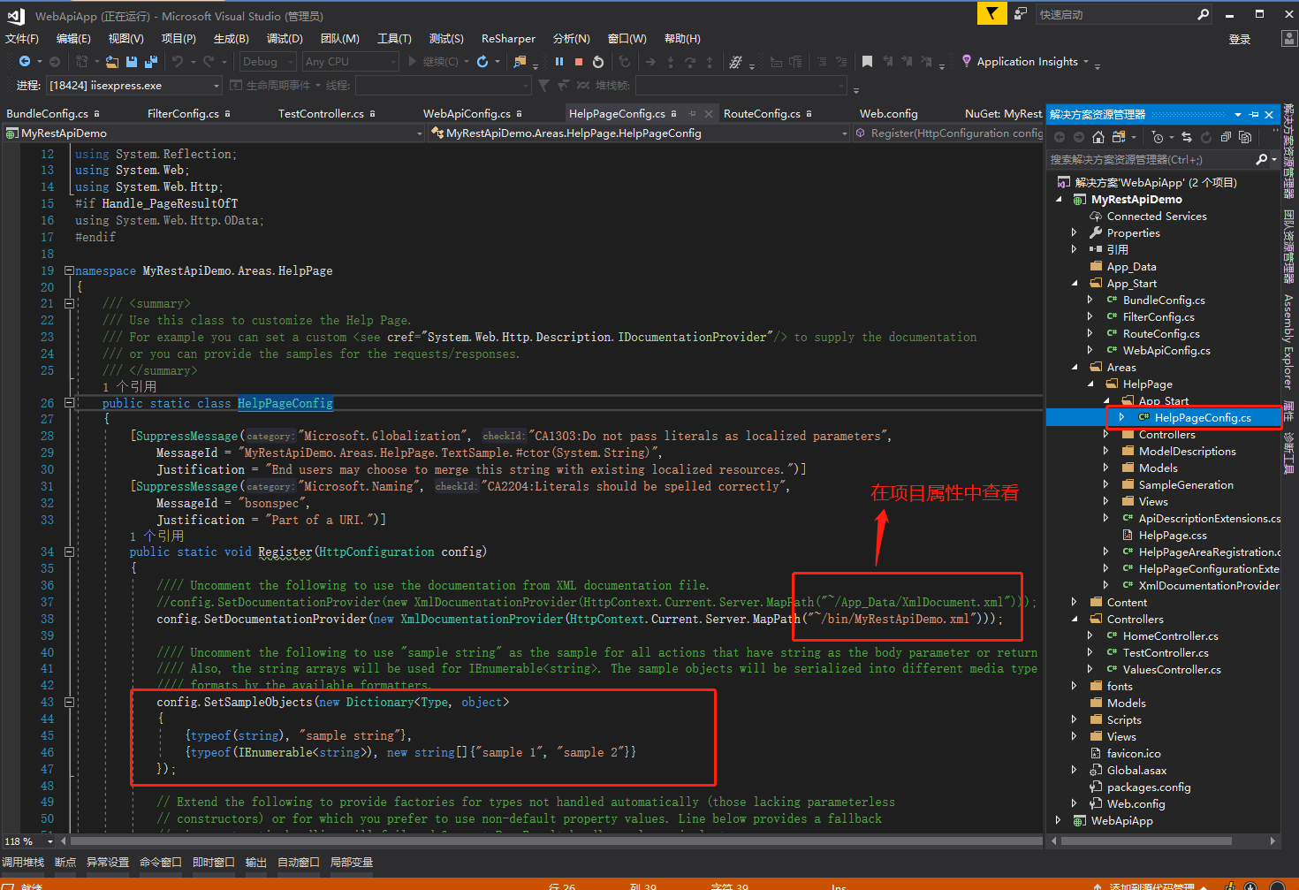This screenshot has height=890, width=1299.
Task: Click the Step Into arrow icon
Action: [x=671, y=62]
